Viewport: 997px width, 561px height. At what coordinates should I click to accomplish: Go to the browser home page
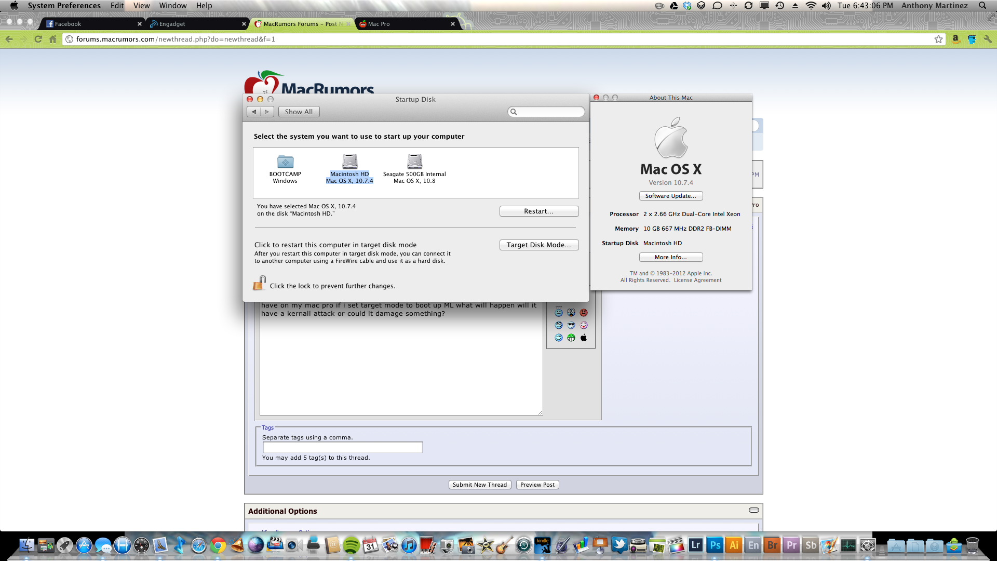[x=52, y=39]
